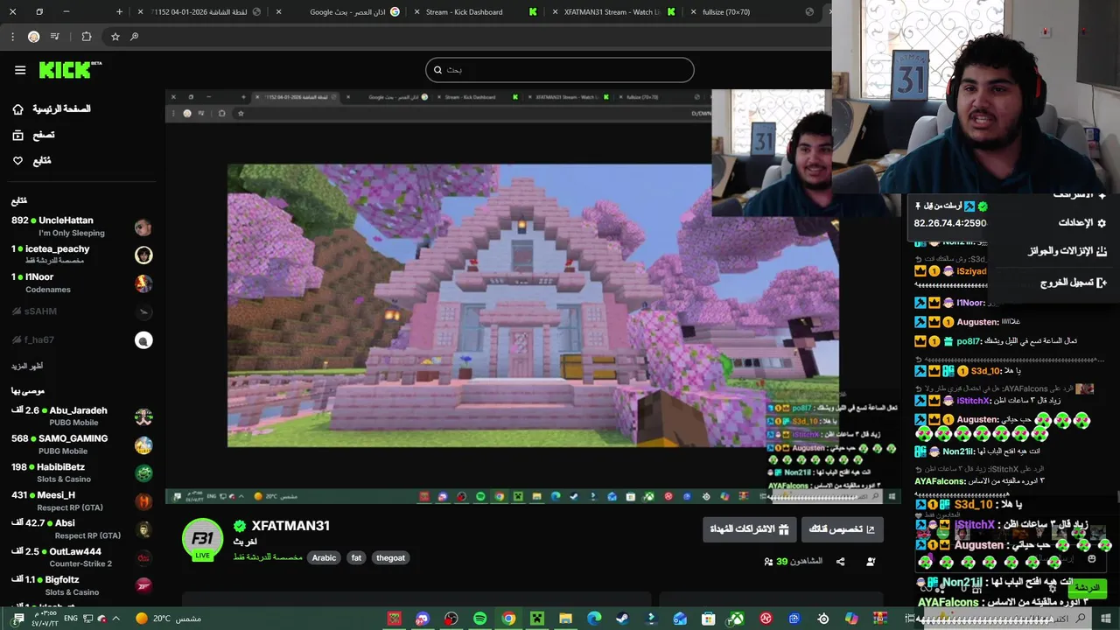The width and height of the screenshot is (1120, 630).
Task: Open a new browser tab
Action: pyautogui.click(x=120, y=12)
